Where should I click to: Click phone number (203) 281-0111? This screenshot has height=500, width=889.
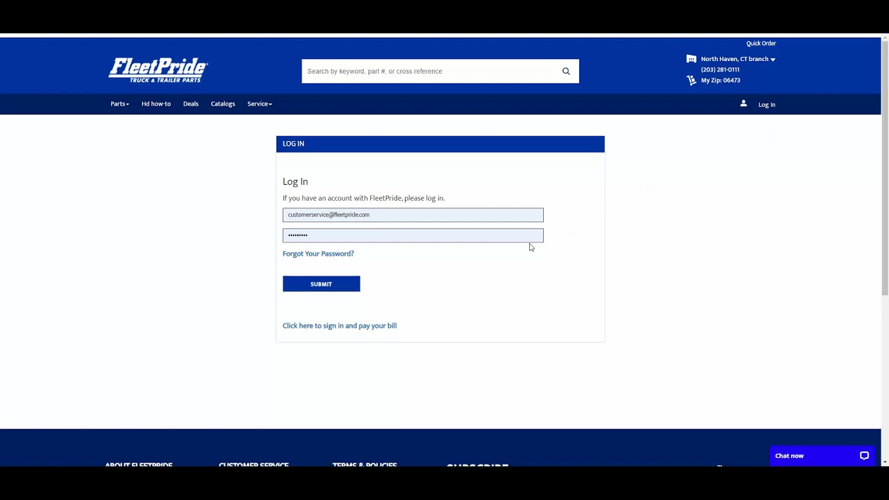tap(720, 69)
